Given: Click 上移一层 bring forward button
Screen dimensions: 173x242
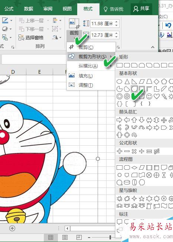Looking at the screenshot, I should pos(32,20).
